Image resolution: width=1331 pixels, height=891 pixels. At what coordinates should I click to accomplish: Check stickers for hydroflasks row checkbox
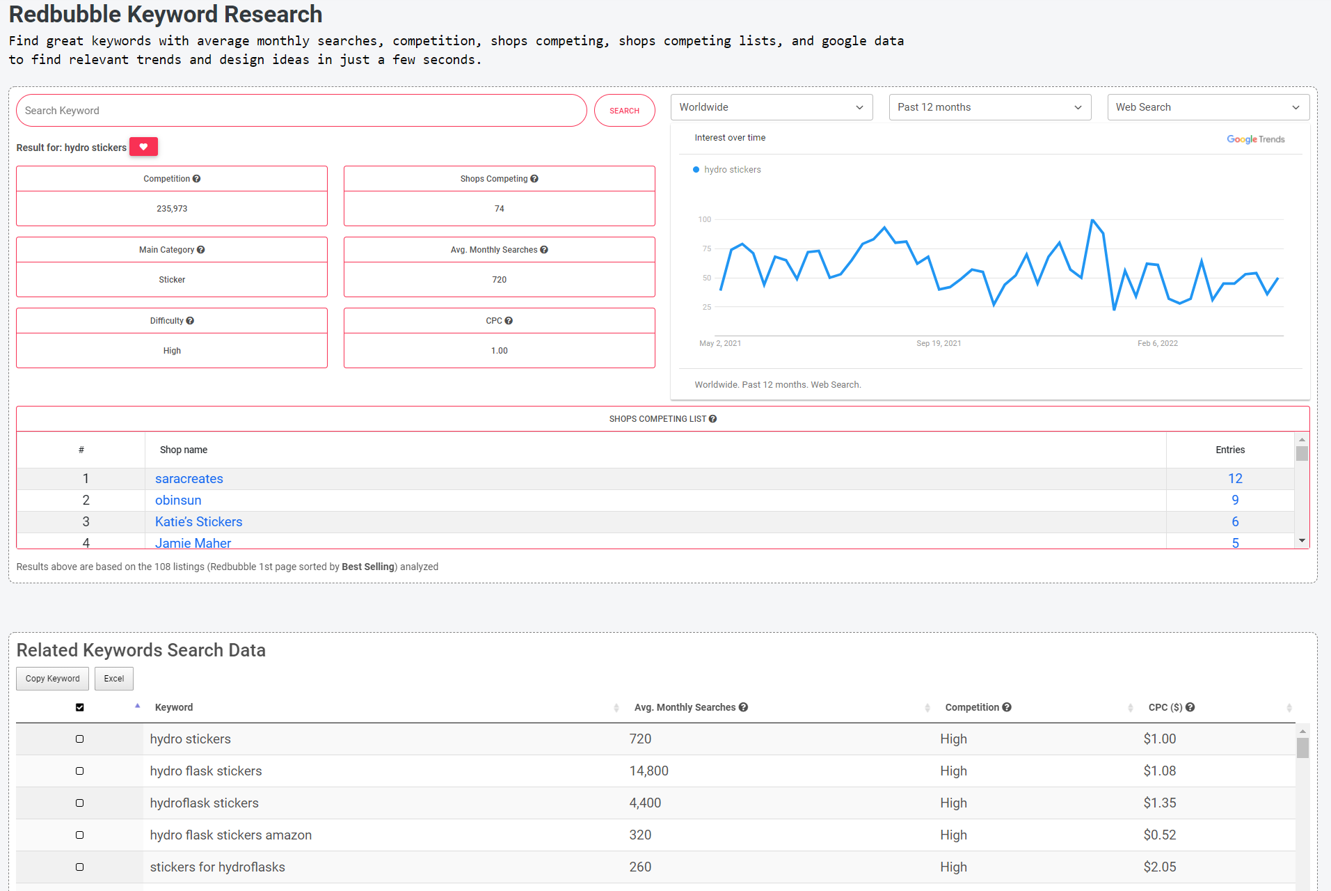click(80, 867)
